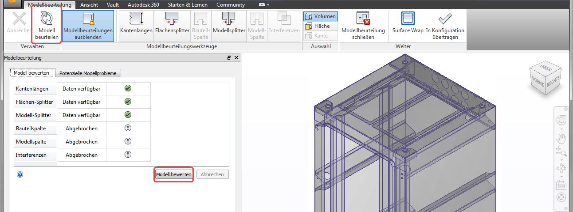Close the Modellbeurteilung panel
573x212 pixels.
pos(236,58)
